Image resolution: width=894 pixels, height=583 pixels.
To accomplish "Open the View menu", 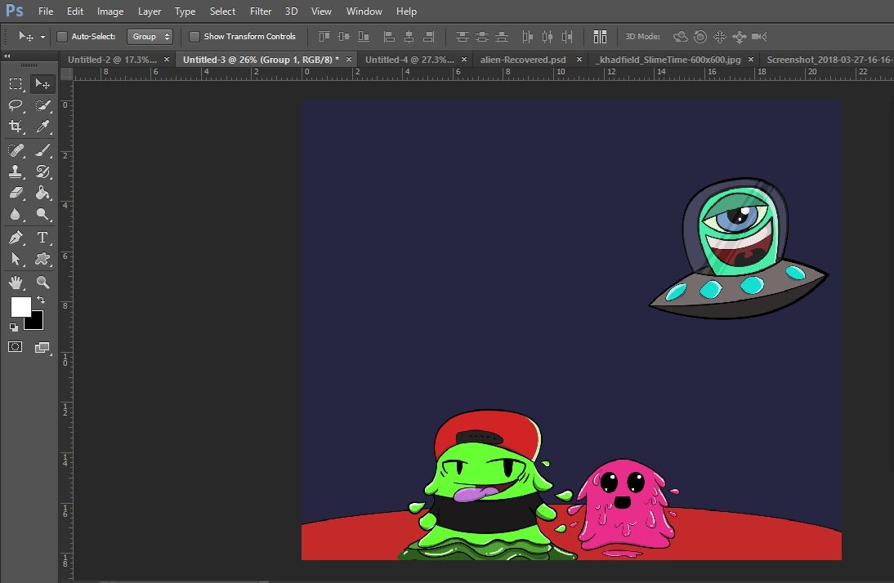I will [321, 11].
